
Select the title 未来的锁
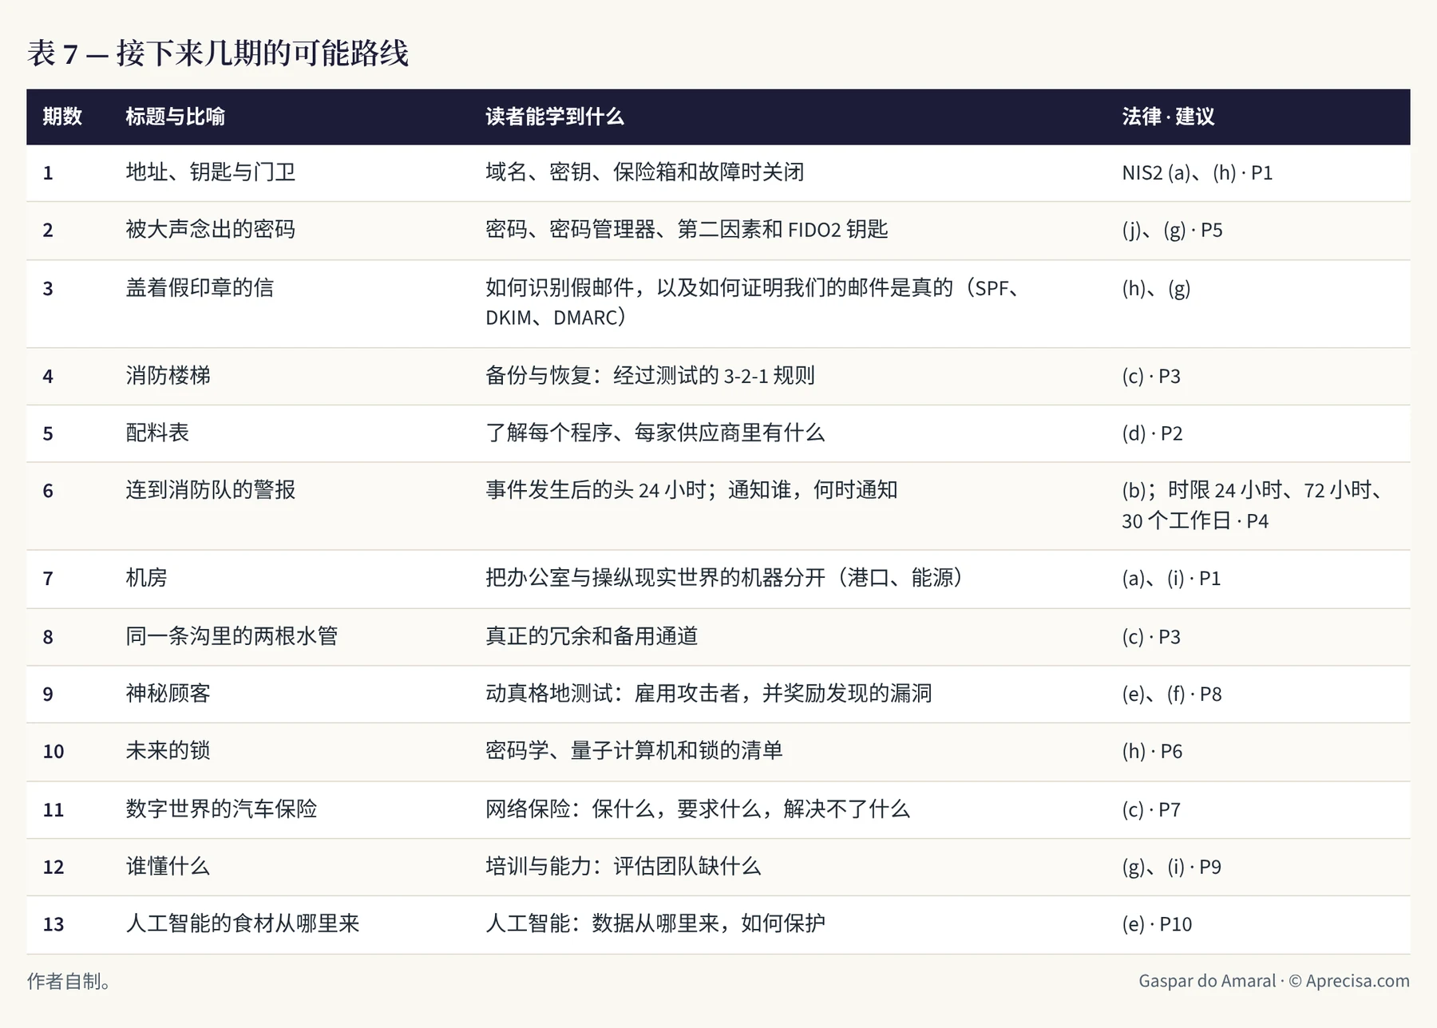(x=168, y=751)
